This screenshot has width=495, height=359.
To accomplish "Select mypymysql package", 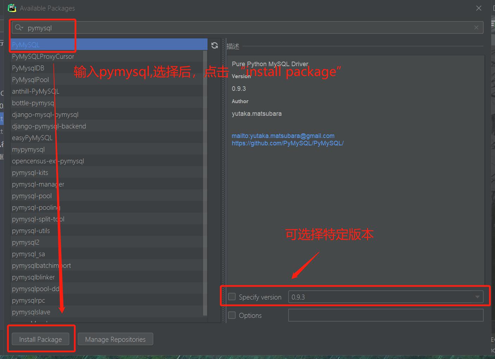I will click(107, 149).
